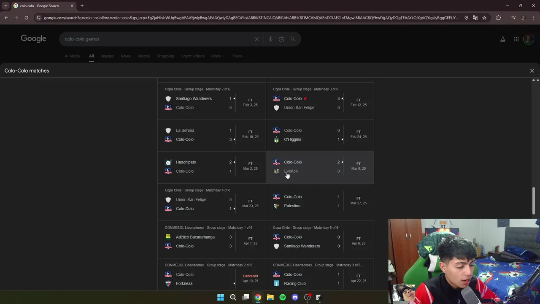This screenshot has width=540, height=304.
Task: Click the magnifier search submit icon
Action: pyautogui.click(x=293, y=39)
